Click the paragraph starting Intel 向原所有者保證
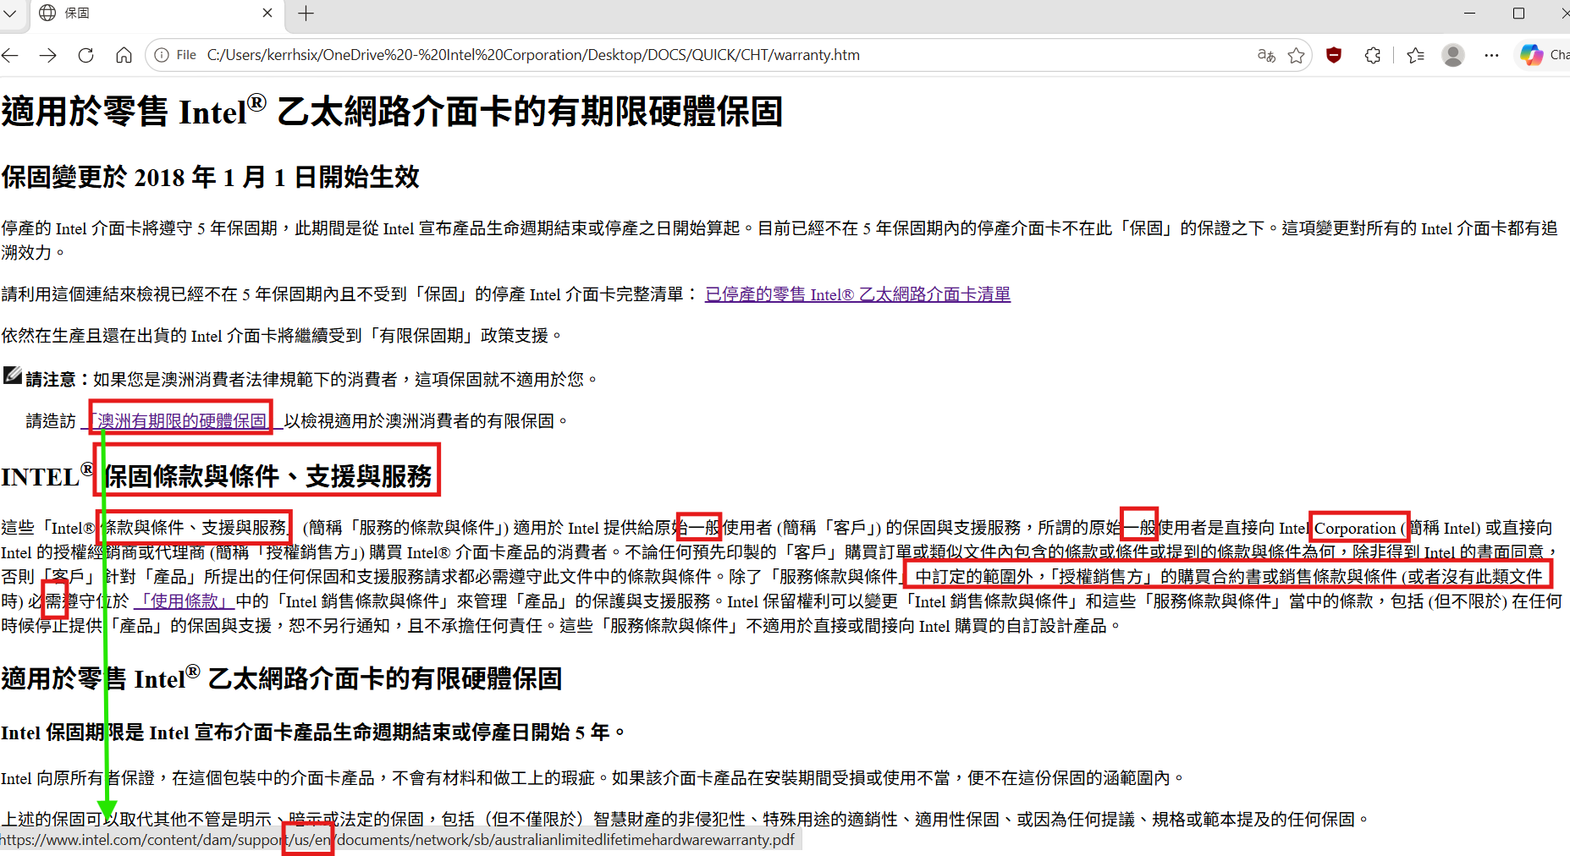This screenshot has height=856, width=1570. click(594, 778)
